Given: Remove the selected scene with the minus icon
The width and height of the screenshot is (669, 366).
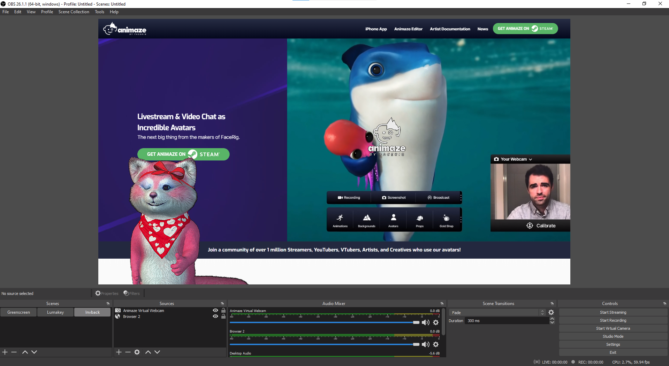Looking at the screenshot, I should (14, 352).
